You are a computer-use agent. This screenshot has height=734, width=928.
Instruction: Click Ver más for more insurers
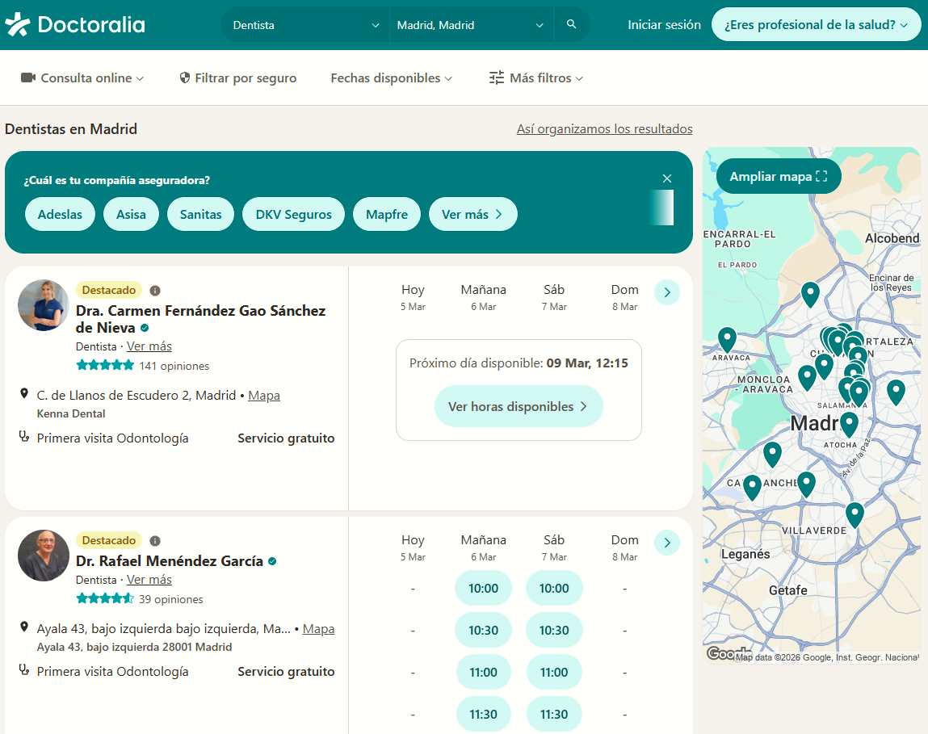tap(472, 213)
